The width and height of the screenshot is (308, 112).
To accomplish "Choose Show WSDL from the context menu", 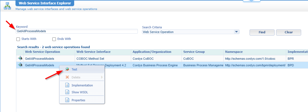I will [x=80, y=92].
